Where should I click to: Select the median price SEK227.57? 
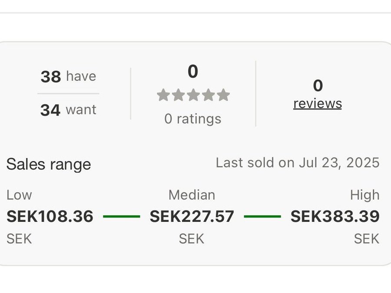pyautogui.click(x=192, y=216)
